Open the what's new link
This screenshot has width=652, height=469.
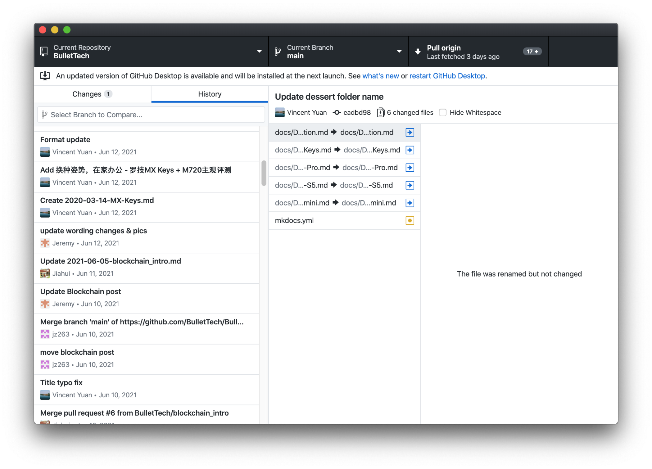click(x=380, y=76)
